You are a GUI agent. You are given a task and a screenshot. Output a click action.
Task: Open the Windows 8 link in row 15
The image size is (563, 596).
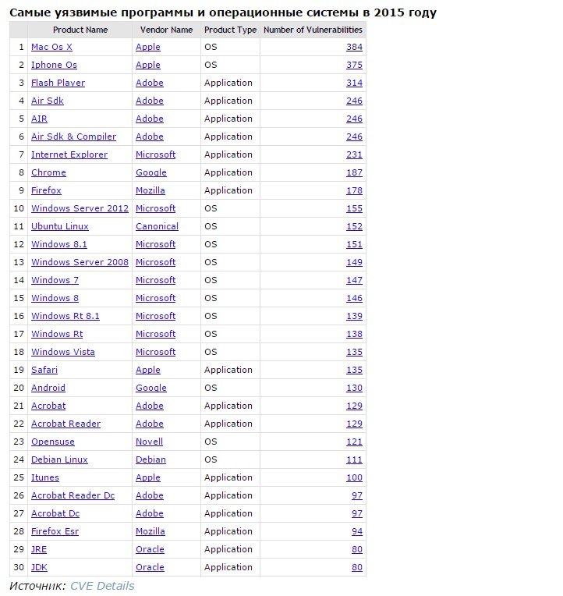[x=55, y=298]
